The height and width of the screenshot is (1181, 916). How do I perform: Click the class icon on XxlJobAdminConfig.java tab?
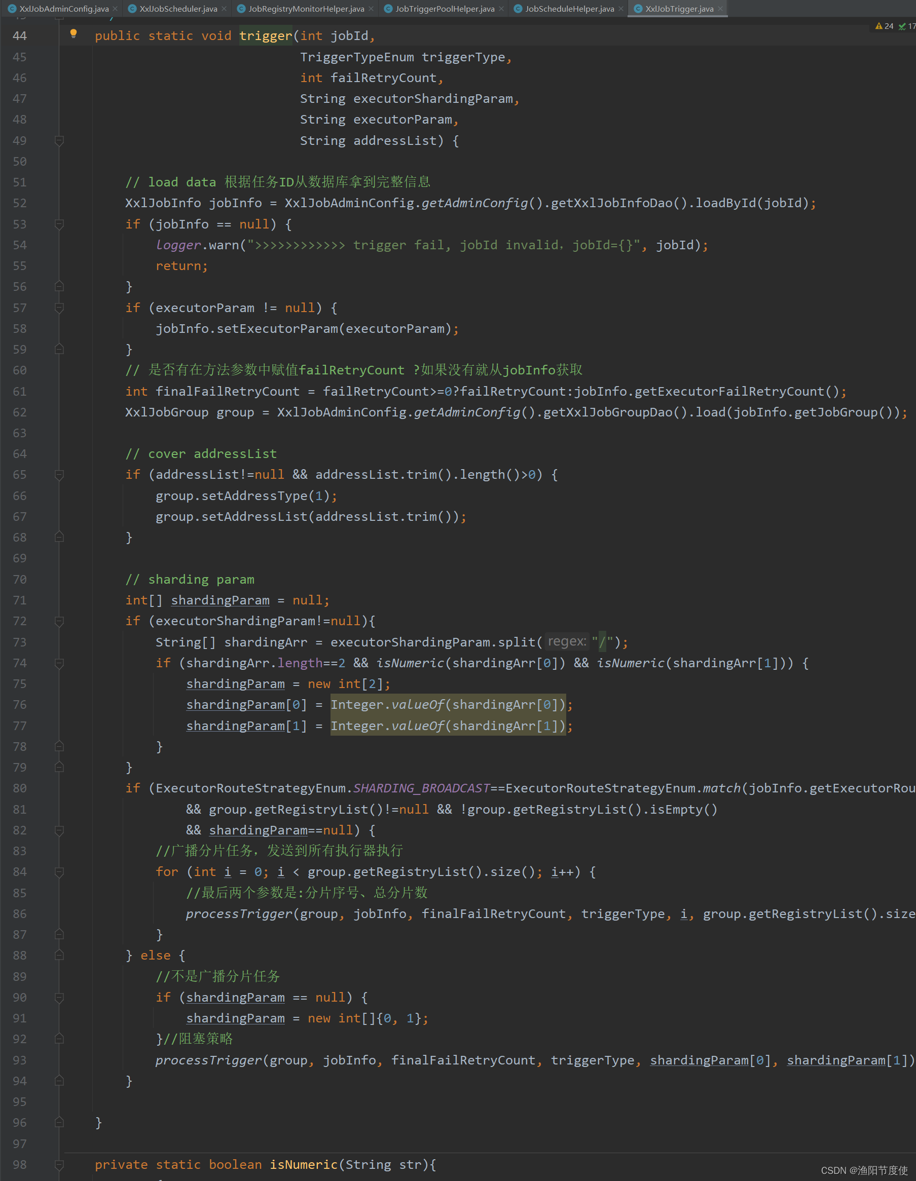pos(12,9)
